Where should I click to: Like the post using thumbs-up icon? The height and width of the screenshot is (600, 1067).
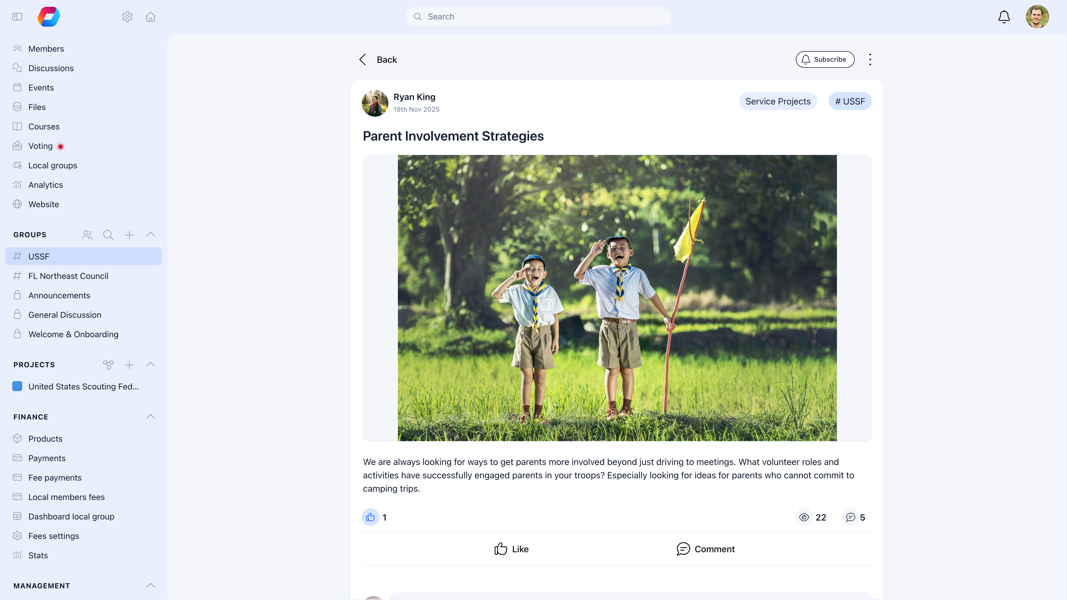[370, 517]
